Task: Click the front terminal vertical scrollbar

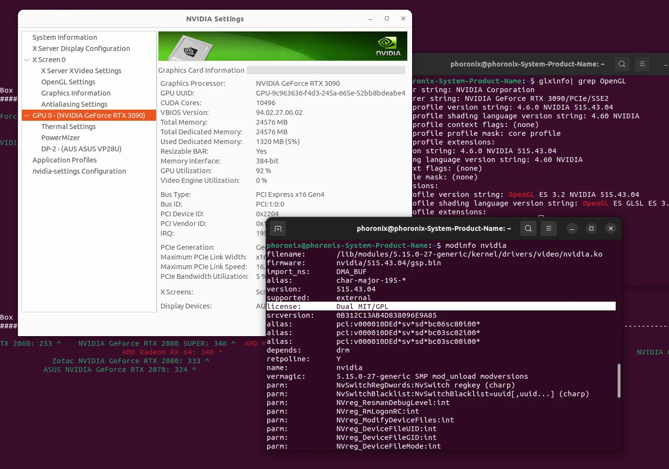Action: (x=619, y=381)
